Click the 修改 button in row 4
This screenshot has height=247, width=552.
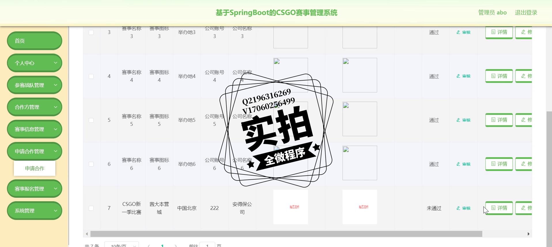(524, 76)
